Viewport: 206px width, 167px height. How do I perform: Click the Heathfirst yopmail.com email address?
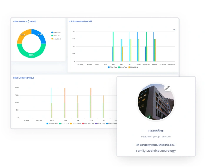click(156, 136)
